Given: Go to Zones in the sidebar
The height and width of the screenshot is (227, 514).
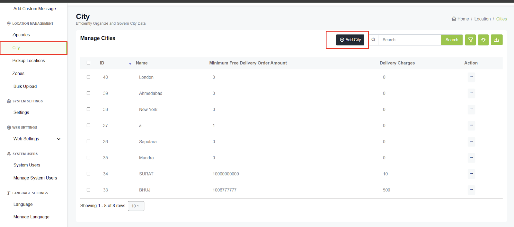Looking at the screenshot, I should [18, 73].
